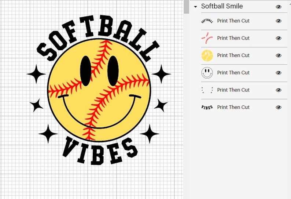
Task: Hide the sparkle stars layer
Action: pyautogui.click(x=279, y=90)
